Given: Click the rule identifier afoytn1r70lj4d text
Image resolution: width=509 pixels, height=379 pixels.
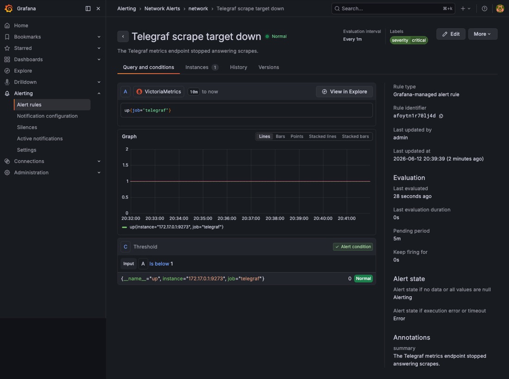Looking at the screenshot, I should (415, 116).
